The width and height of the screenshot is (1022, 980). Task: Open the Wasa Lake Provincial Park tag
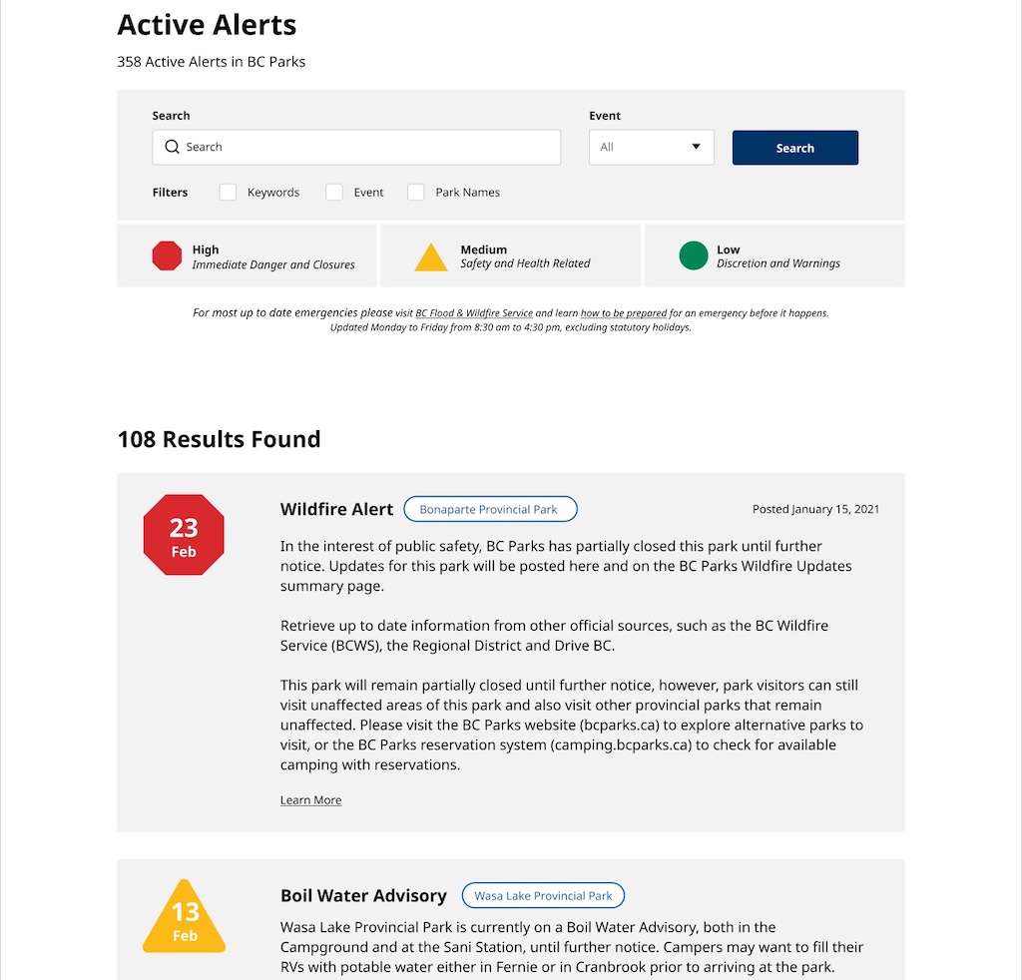coord(543,895)
